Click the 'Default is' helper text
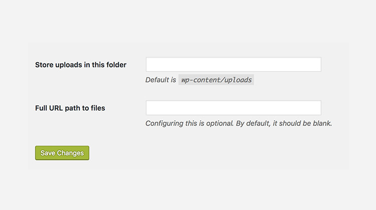 click(160, 79)
